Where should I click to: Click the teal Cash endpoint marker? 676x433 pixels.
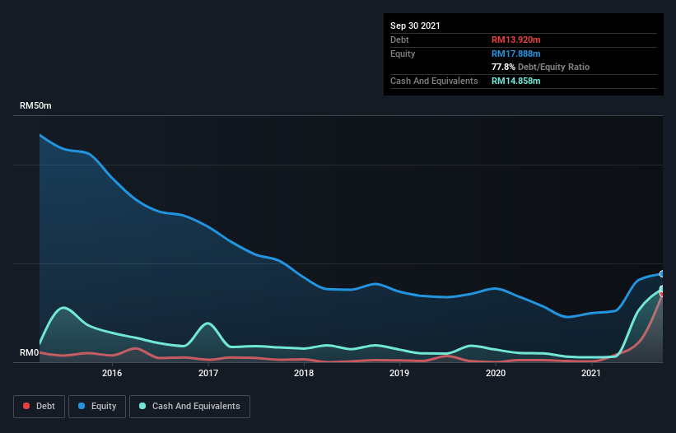point(662,289)
